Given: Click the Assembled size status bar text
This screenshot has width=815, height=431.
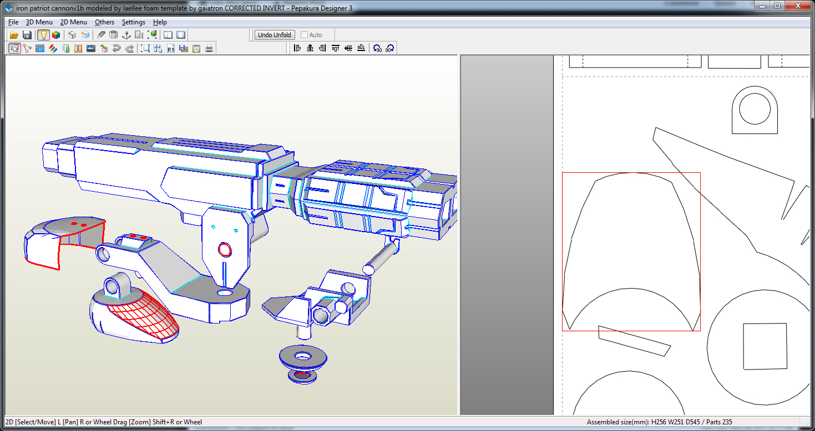Looking at the screenshot, I should click(659, 422).
